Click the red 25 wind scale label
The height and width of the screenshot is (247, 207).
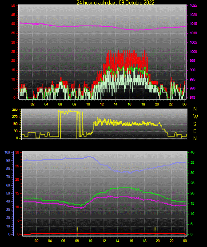(13, 52)
